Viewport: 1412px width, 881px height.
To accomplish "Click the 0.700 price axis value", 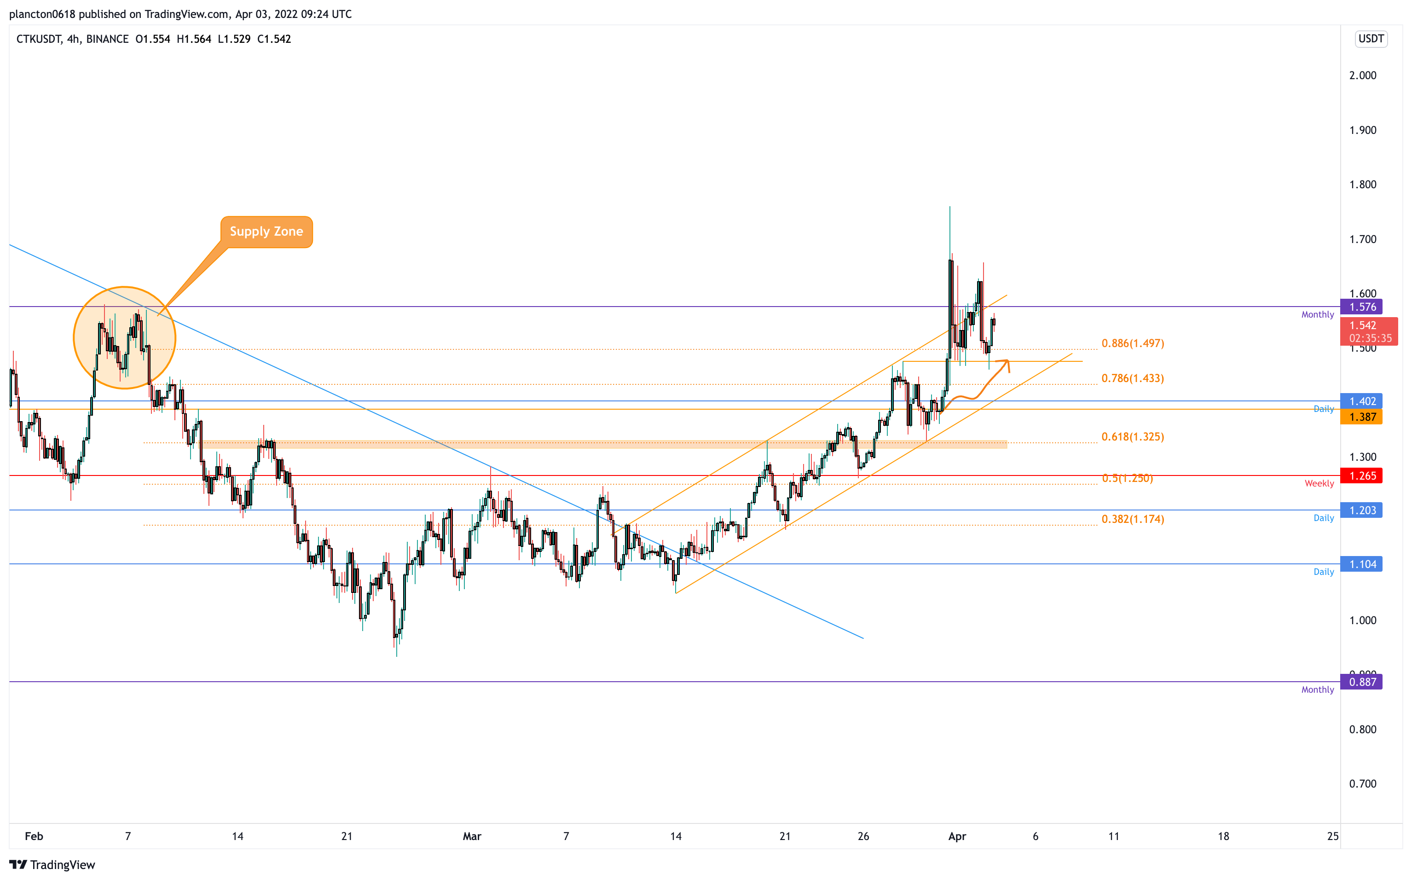I will (1362, 784).
